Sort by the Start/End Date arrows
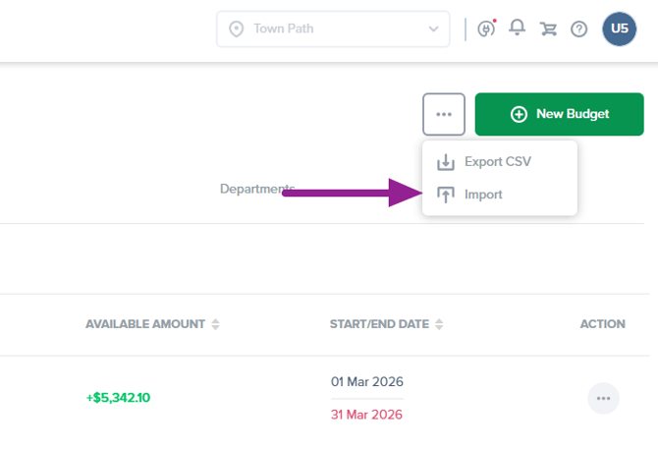The height and width of the screenshot is (449, 658). (x=439, y=324)
